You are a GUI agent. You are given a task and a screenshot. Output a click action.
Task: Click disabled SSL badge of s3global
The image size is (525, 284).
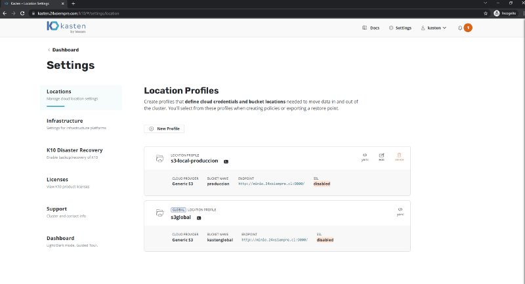(325, 240)
